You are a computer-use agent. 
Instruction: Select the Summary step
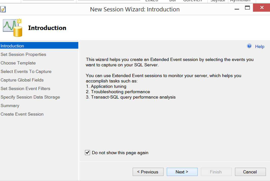click(10, 106)
